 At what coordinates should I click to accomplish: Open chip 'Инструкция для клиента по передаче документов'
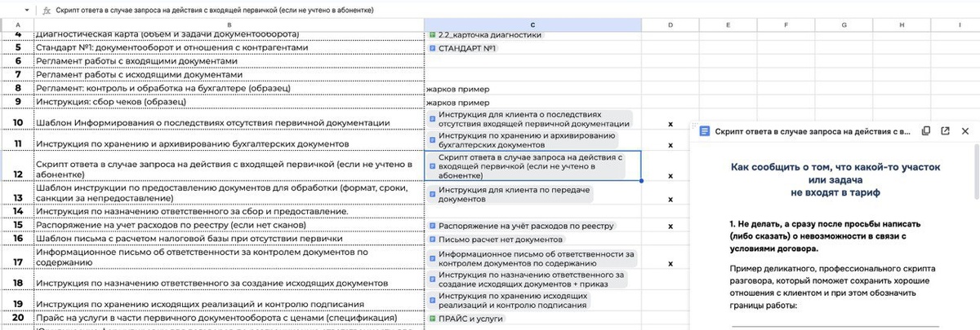tap(510, 194)
